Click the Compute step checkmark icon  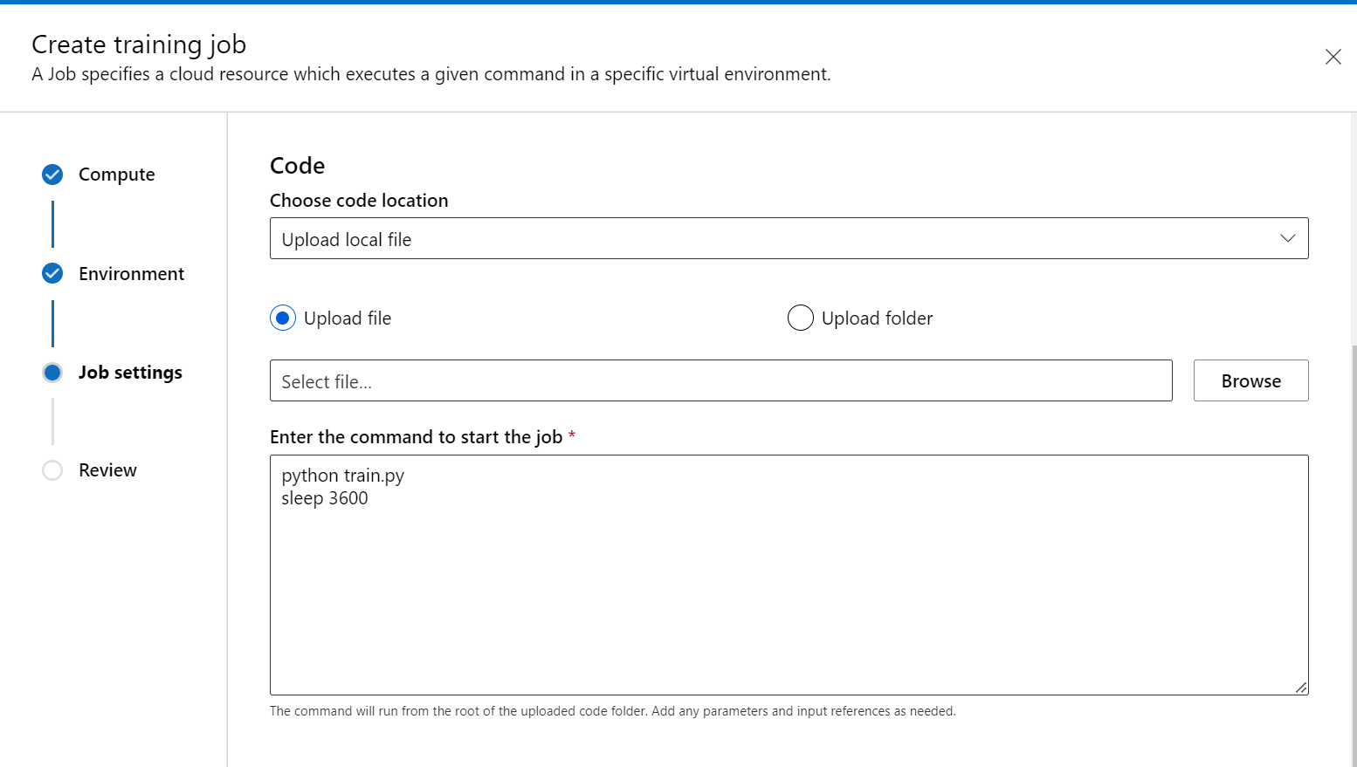(52, 175)
